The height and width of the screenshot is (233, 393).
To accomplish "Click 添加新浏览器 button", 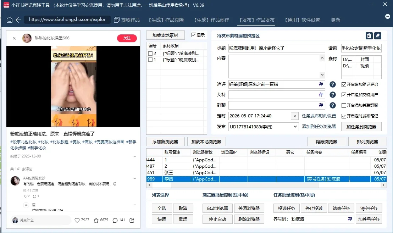I will pyautogui.click(x=165, y=142).
